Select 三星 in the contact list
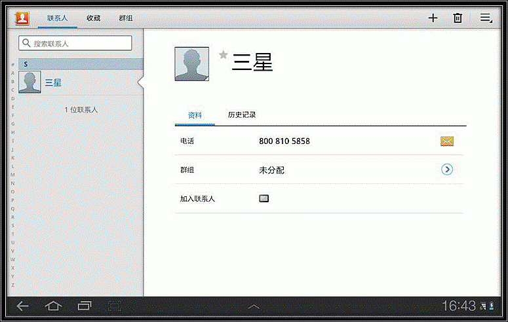This screenshot has height=322, width=508. point(81,82)
